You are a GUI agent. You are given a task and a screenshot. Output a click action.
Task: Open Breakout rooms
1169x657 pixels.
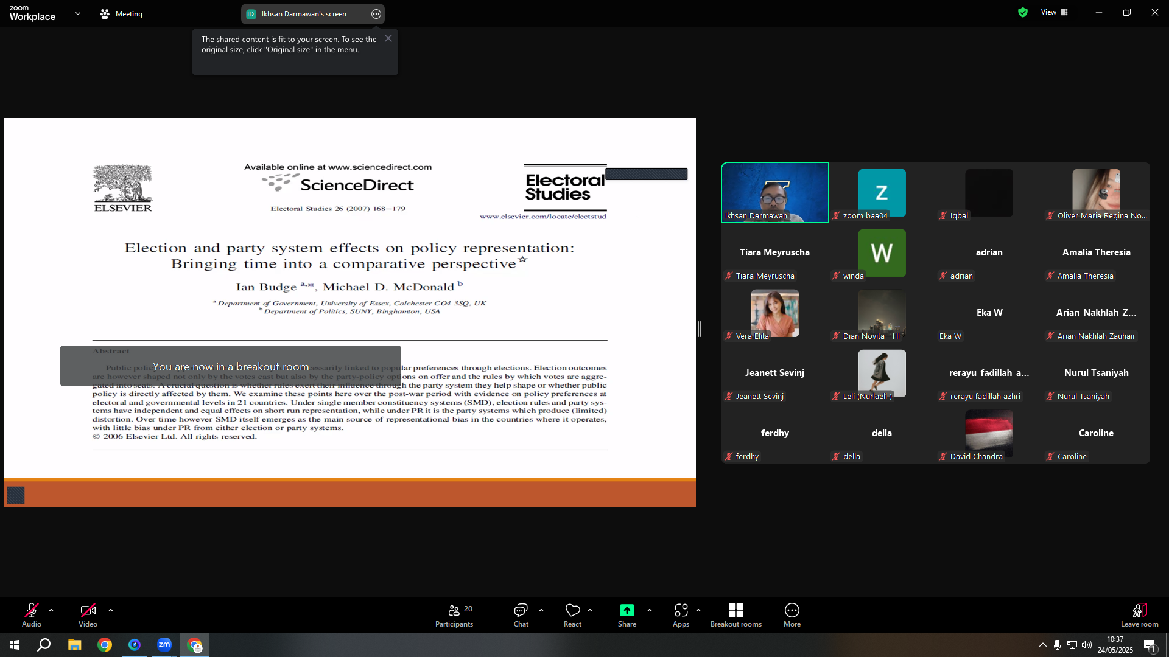(x=736, y=615)
